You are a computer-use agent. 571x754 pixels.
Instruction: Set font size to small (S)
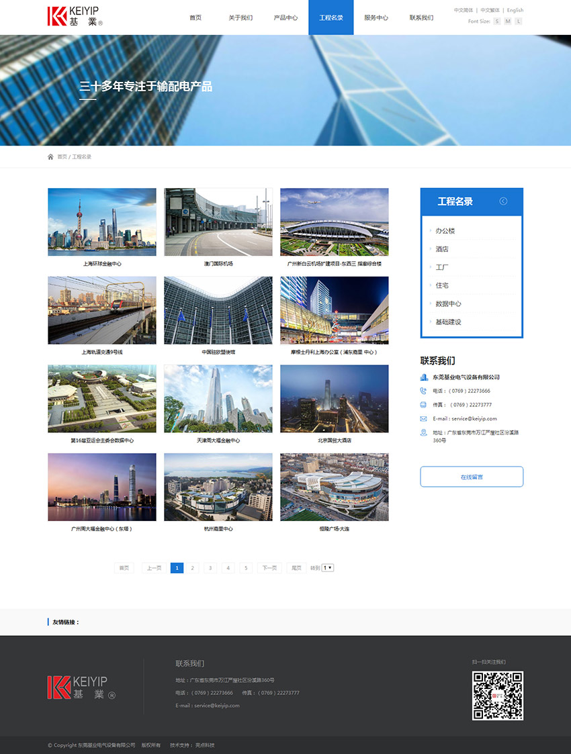pyautogui.click(x=497, y=21)
